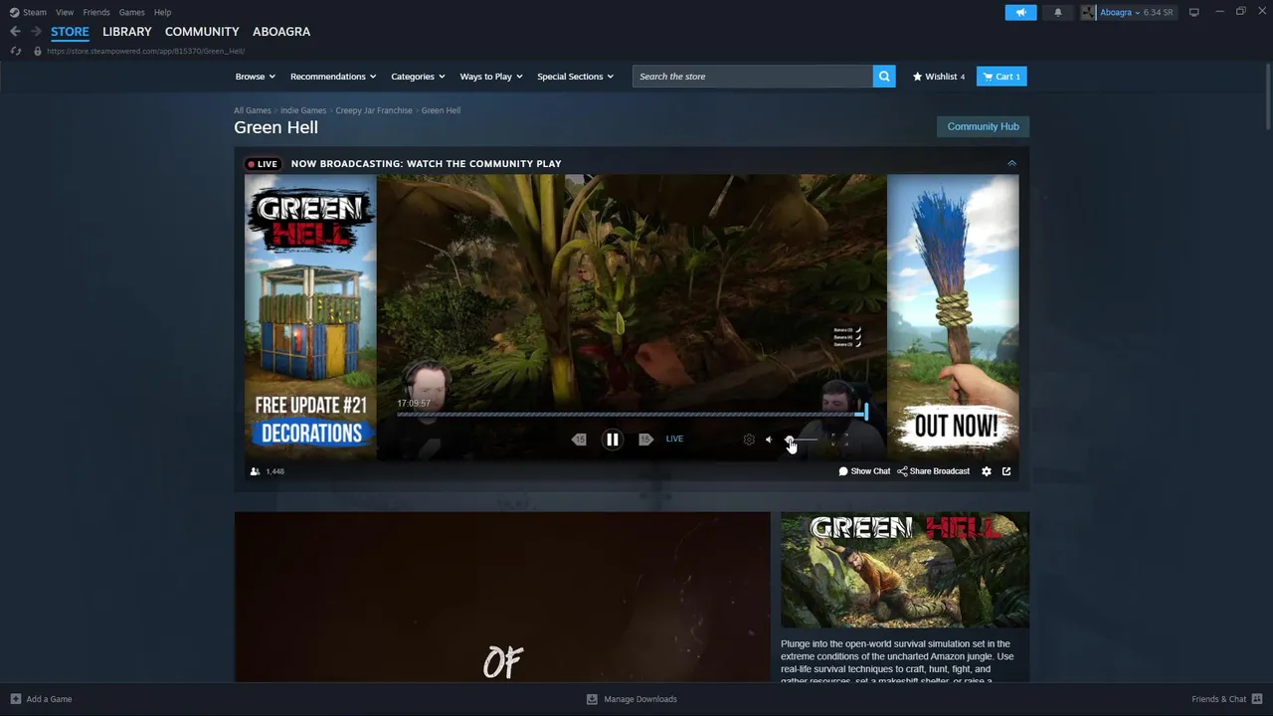Open Wishlist with 4 items
Viewport: 1273px width, 716px height.
point(939,77)
